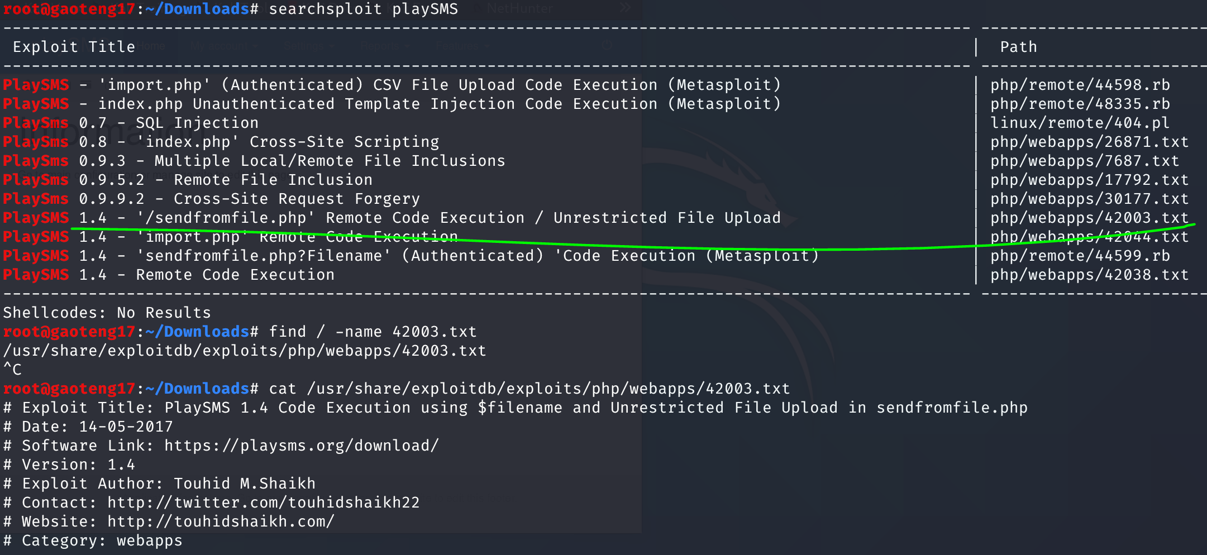Viewport: 1207px width, 555px height.
Task: Open the faint My account dropdown
Action: click(223, 46)
